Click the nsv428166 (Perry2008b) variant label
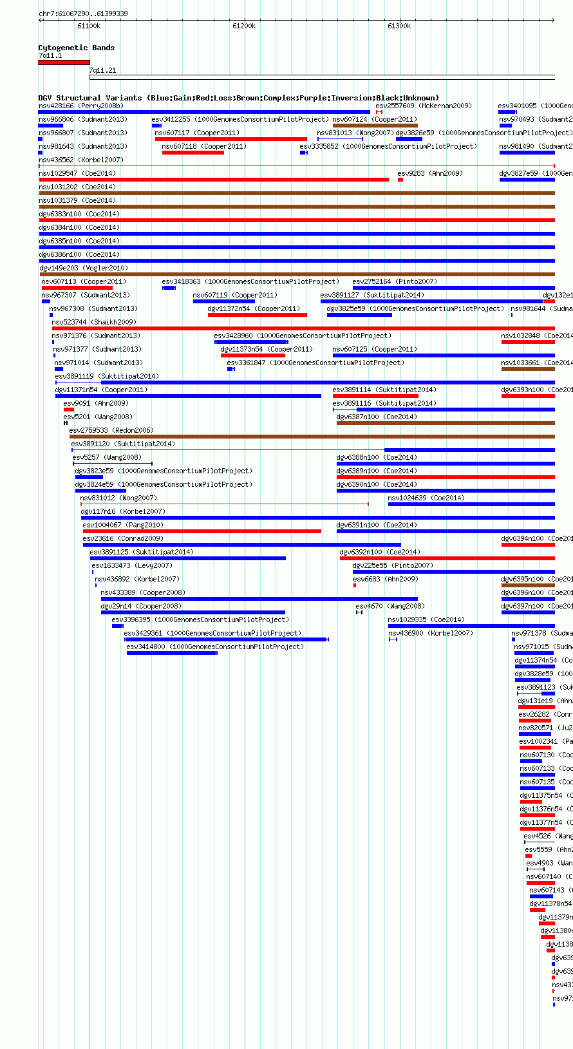 point(80,106)
